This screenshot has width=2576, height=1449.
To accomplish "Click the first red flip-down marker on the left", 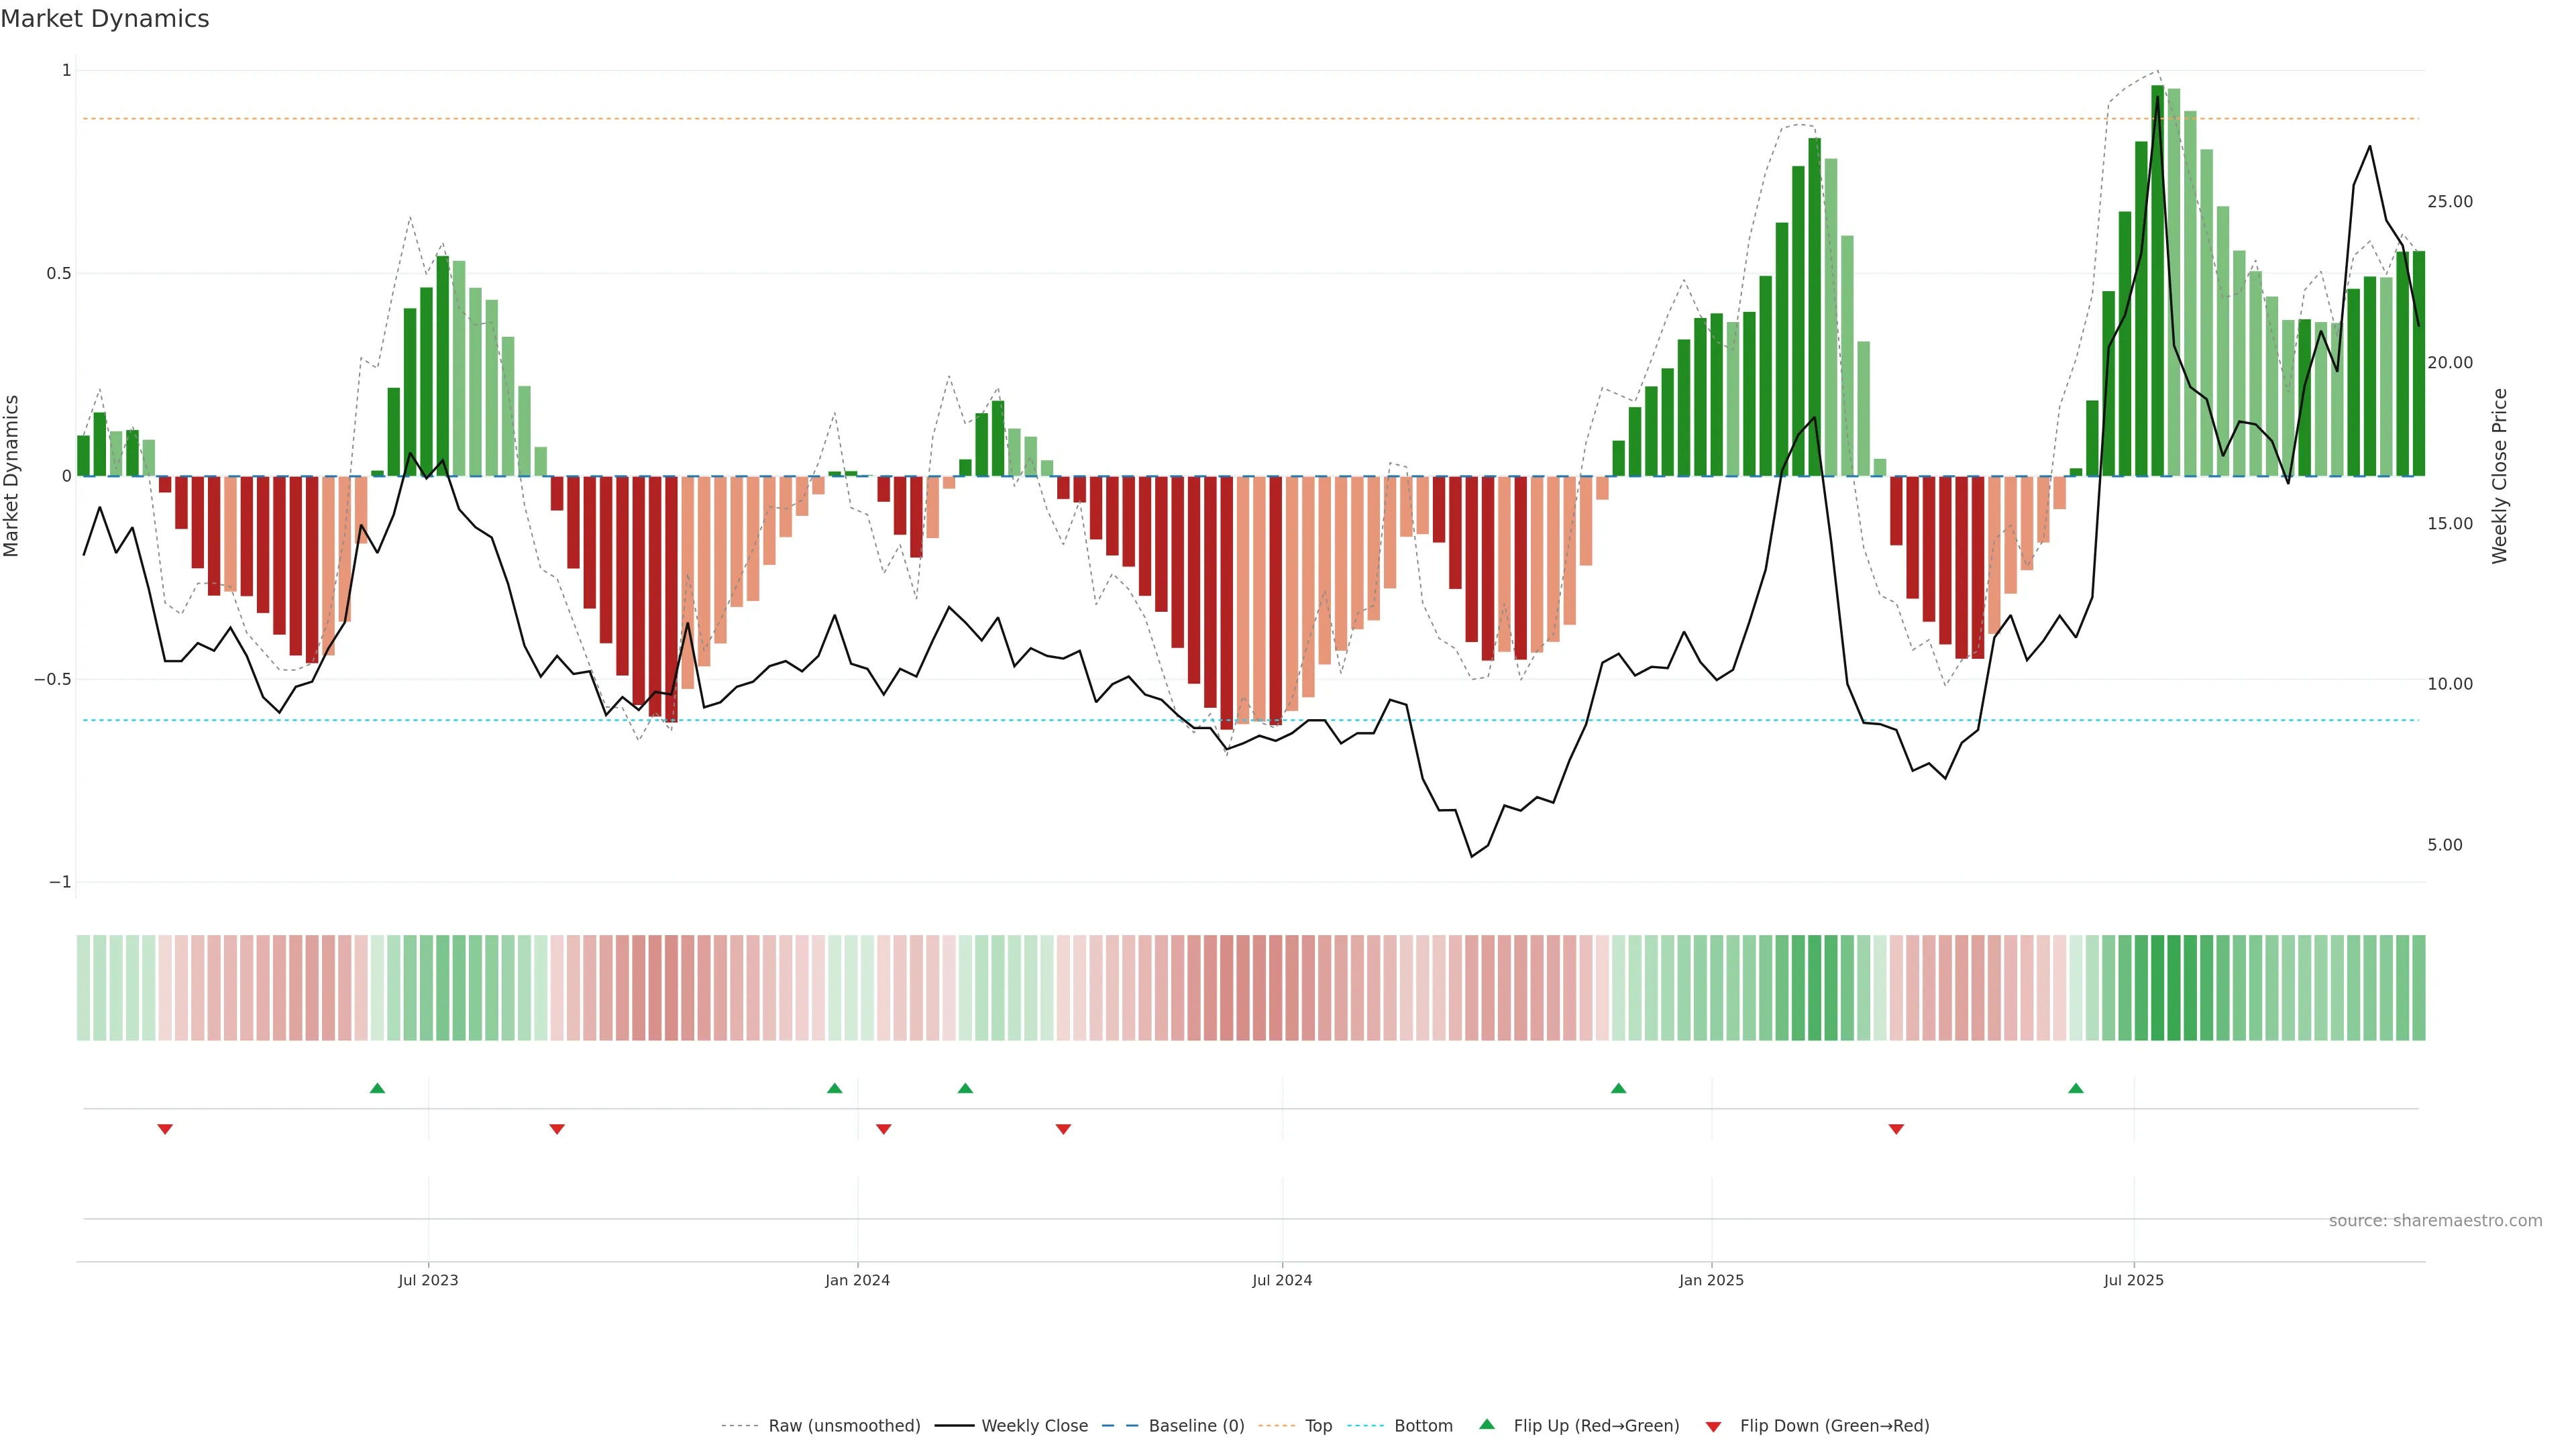I will pos(165,1129).
